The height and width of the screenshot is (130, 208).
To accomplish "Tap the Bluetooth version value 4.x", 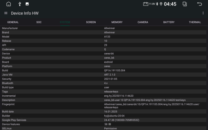I will (x=106, y=83).
